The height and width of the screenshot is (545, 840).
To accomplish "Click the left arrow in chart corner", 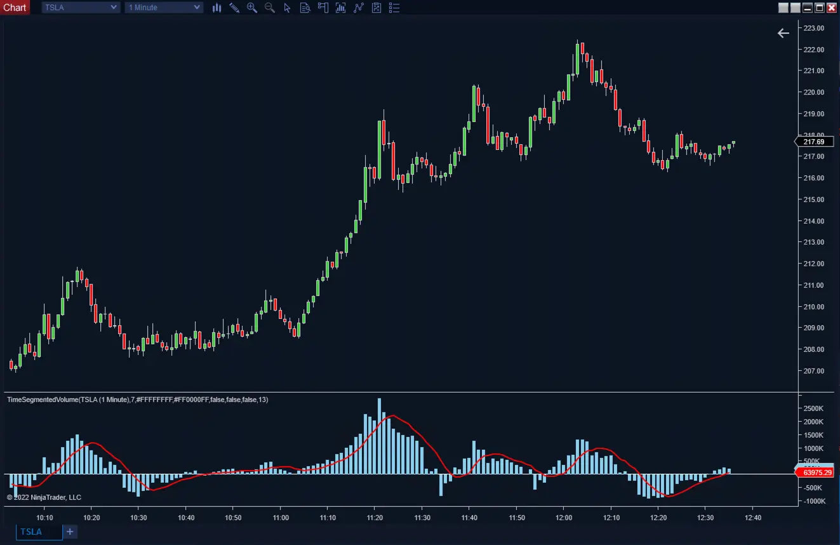I will 783,33.
